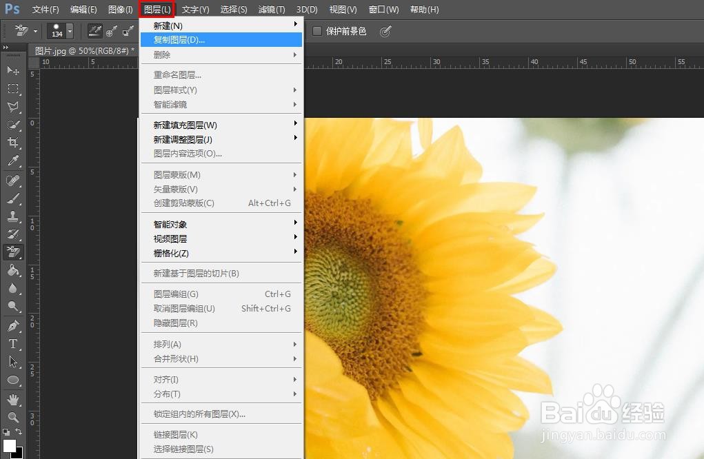Select the Quick Selection tool
704x459 pixels.
click(x=13, y=125)
